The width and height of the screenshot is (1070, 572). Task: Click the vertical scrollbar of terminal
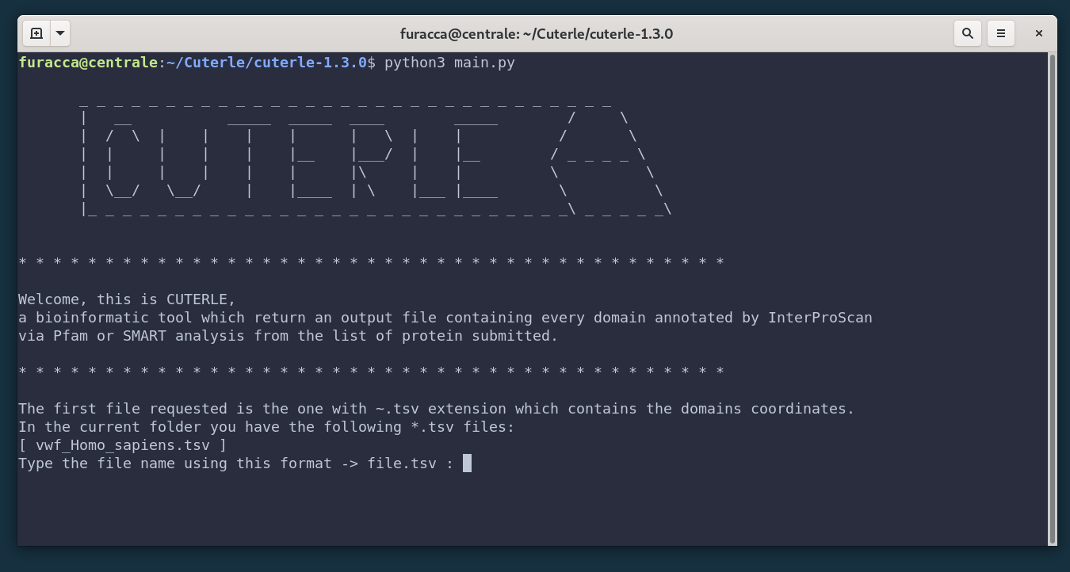pyautogui.click(x=1052, y=299)
